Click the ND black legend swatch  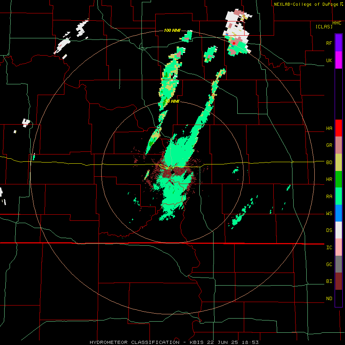[x=338, y=298]
